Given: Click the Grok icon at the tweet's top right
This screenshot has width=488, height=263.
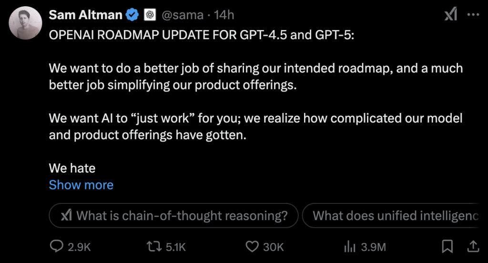Looking at the screenshot, I should point(451,15).
